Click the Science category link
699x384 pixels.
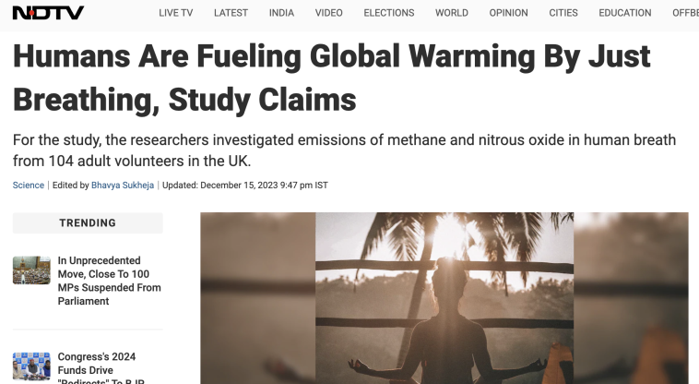click(x=29, y=185)
